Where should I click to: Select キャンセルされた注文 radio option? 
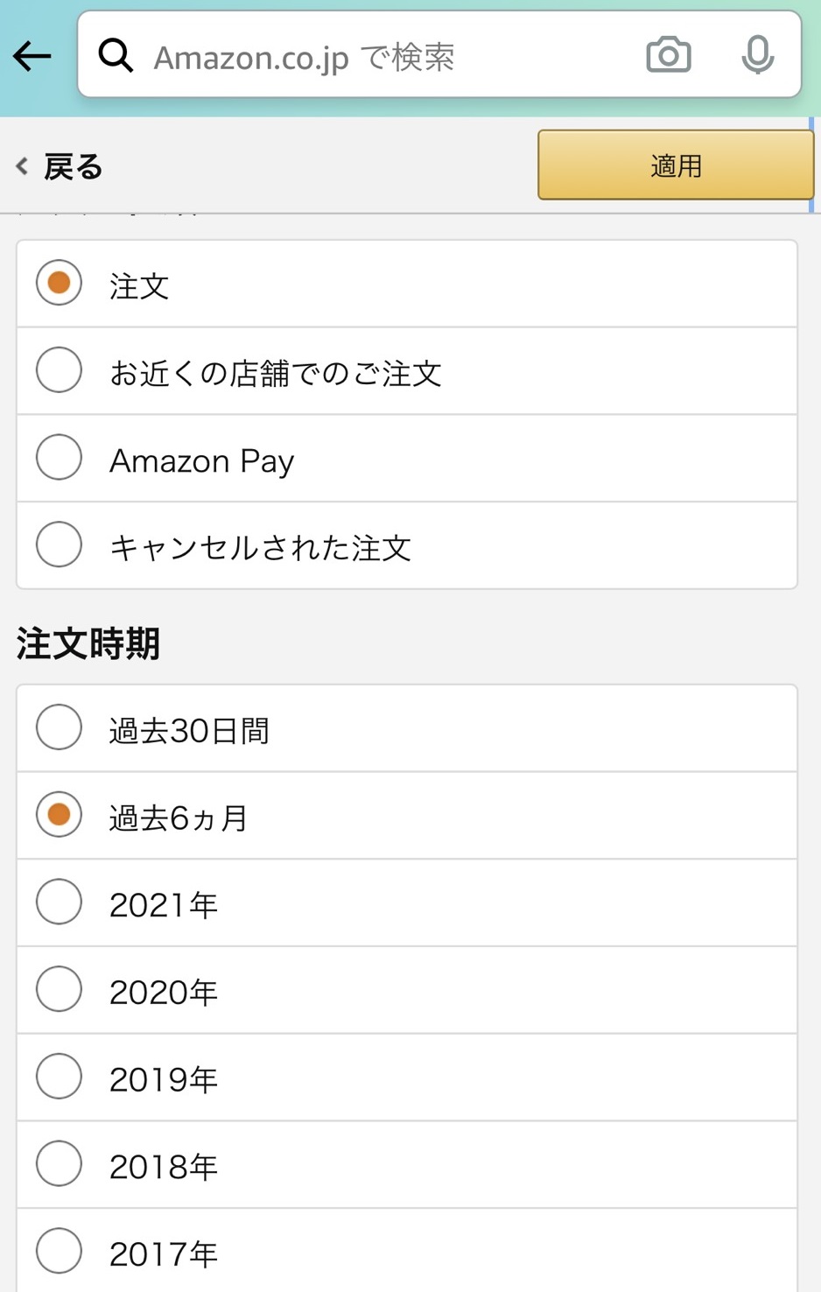59,545
